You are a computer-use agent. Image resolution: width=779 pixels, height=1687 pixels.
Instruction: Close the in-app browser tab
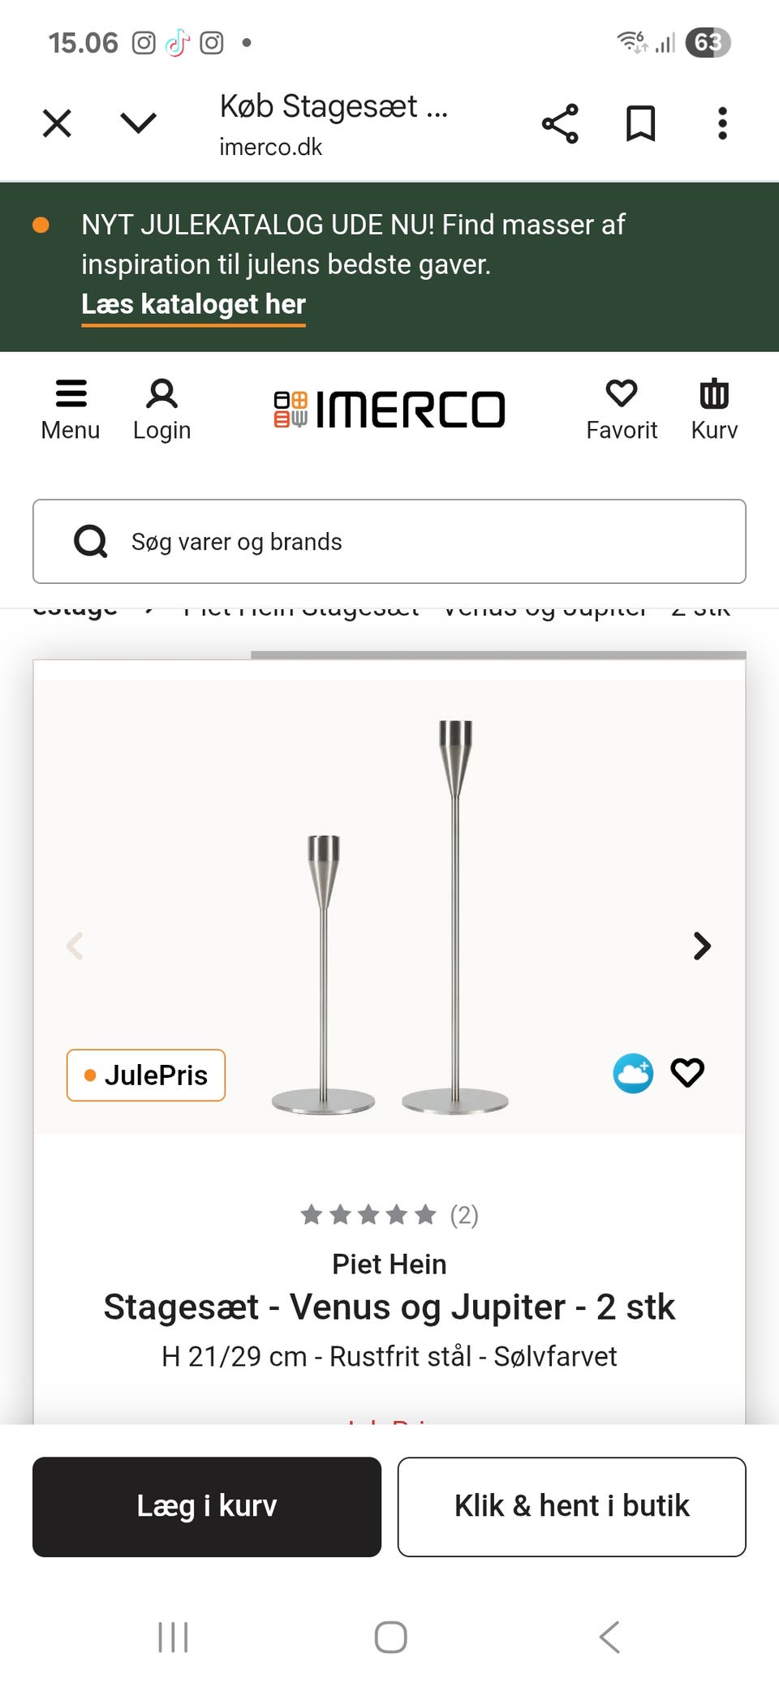pyautogui.click(x=57, y=124)
